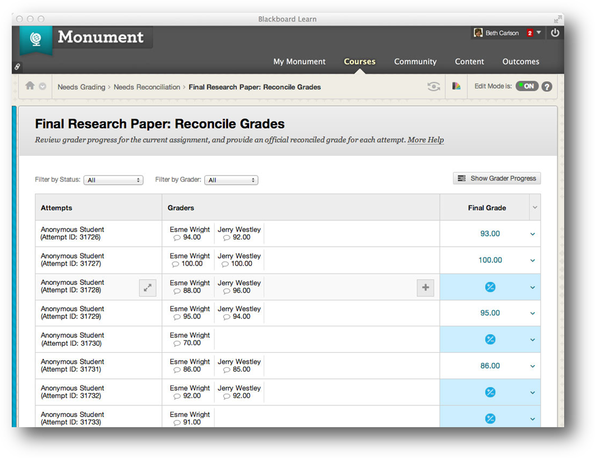This screenshot has width=595, height=458.
Task: Click Beth Carlson's avatar picture
Action: (478, 33)
